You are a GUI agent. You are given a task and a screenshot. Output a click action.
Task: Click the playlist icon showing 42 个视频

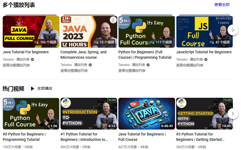click(x=212, y=42)
